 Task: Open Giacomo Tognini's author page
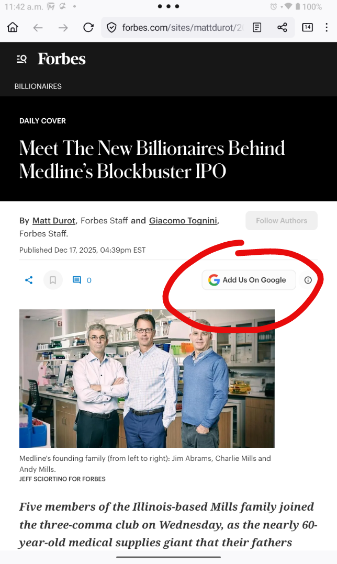pyautogui.click(x=183, y=221)
